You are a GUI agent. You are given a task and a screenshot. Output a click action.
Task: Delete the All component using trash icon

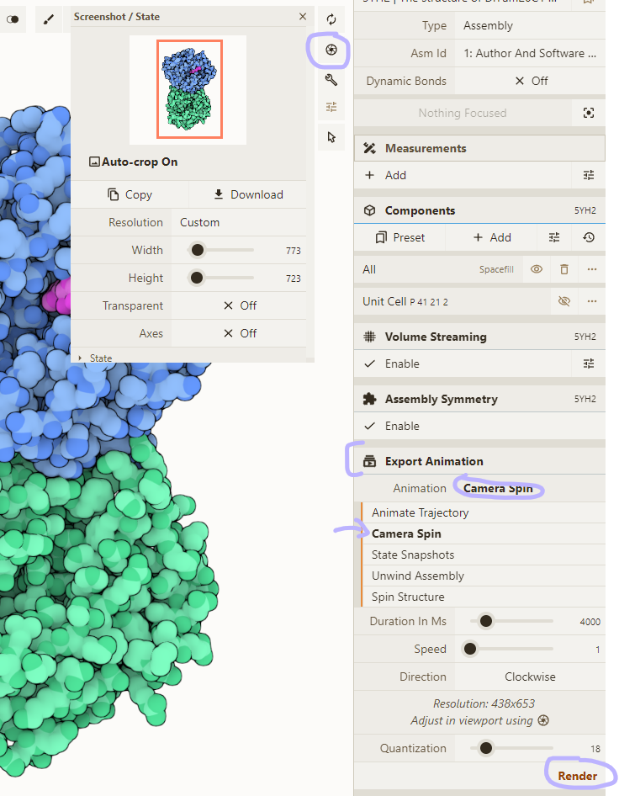click(564, 269)
